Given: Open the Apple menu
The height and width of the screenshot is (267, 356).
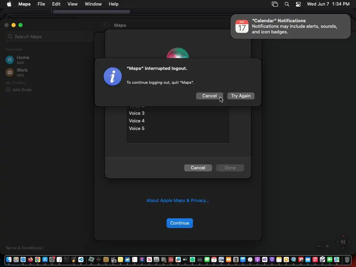Looking at the screenshot, I should (x=9, y=4).
